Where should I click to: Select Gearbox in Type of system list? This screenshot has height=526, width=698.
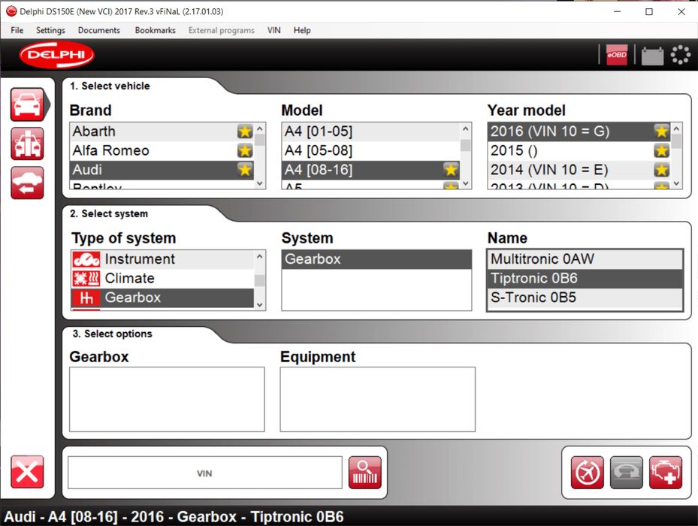(x=162, y=298)
